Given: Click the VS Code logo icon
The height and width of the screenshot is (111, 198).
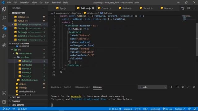Looking at the screenshot, I should 3,2.
